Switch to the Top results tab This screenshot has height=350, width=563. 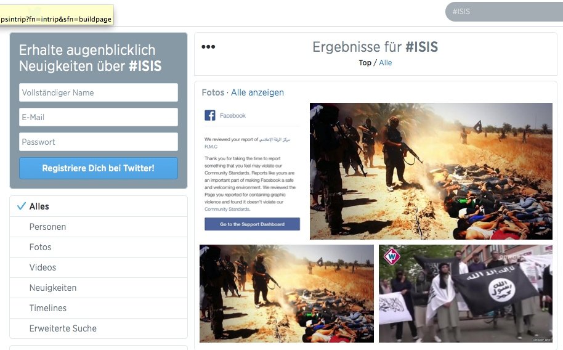point(365,62)
